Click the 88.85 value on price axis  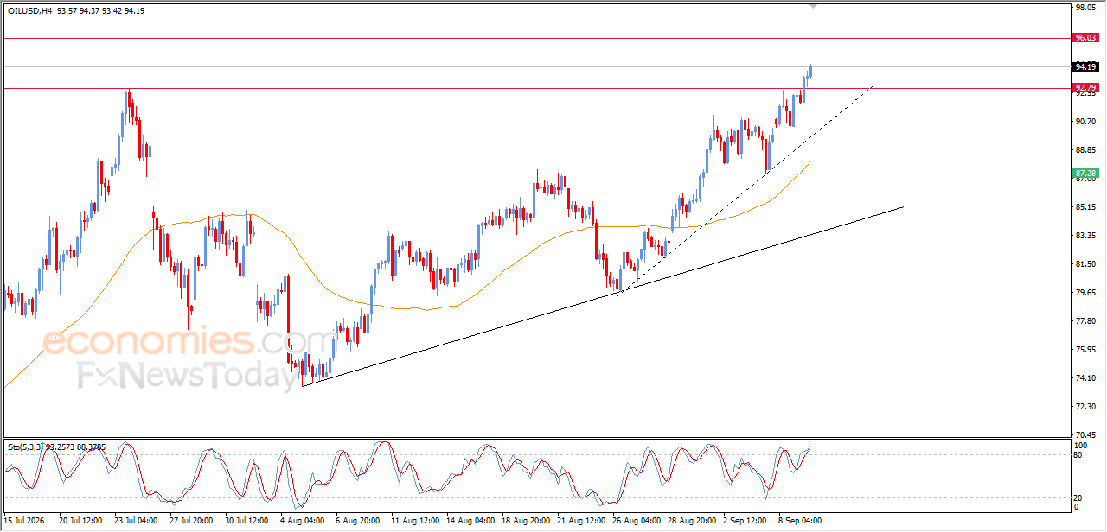(x=1085, y=150)
